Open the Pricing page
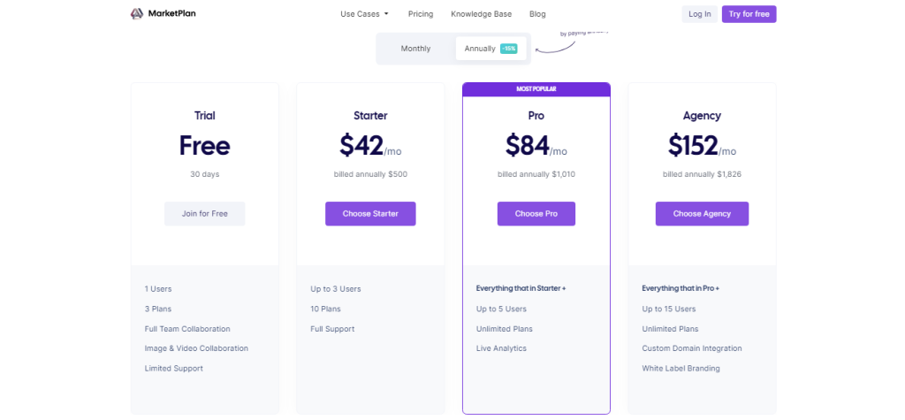 421,14
